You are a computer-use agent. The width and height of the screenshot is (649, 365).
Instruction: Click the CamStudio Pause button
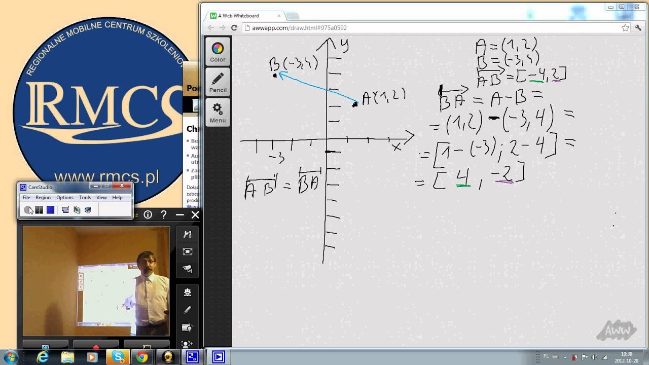39,210
